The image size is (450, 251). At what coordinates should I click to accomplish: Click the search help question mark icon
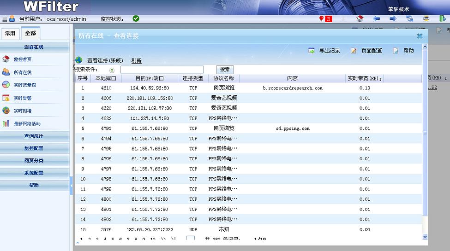112,70
